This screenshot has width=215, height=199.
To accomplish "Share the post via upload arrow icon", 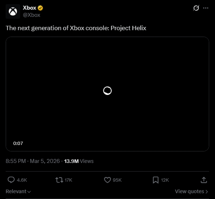I will point(204,180).
